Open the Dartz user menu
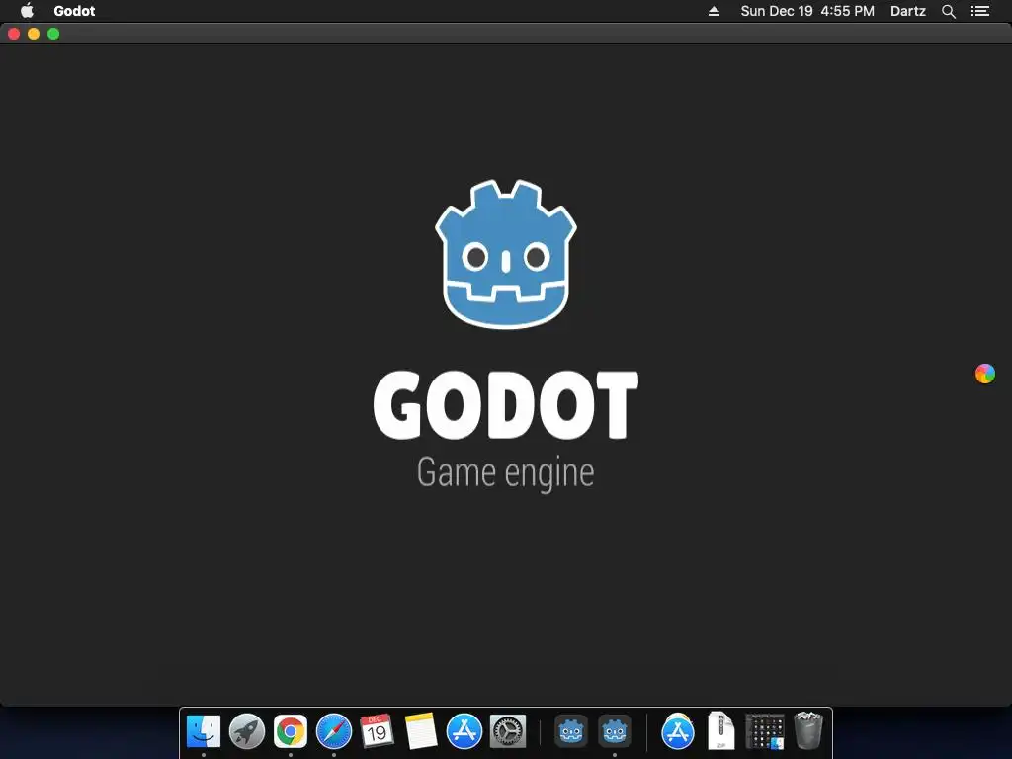The width and height of the screenshot is (1012, 759). click(x=908, y=11)
